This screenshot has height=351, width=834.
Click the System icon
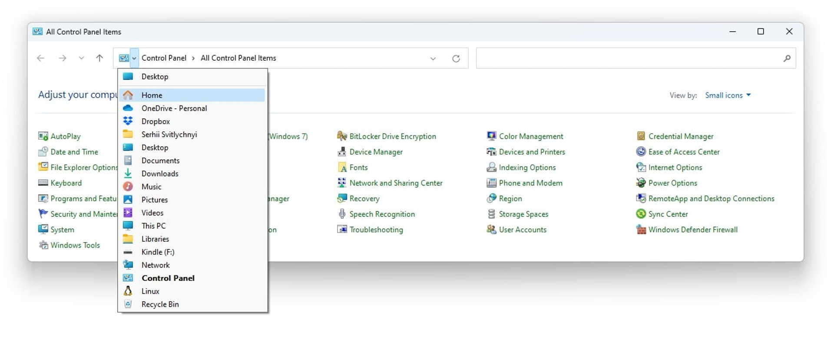coord(43,230)
